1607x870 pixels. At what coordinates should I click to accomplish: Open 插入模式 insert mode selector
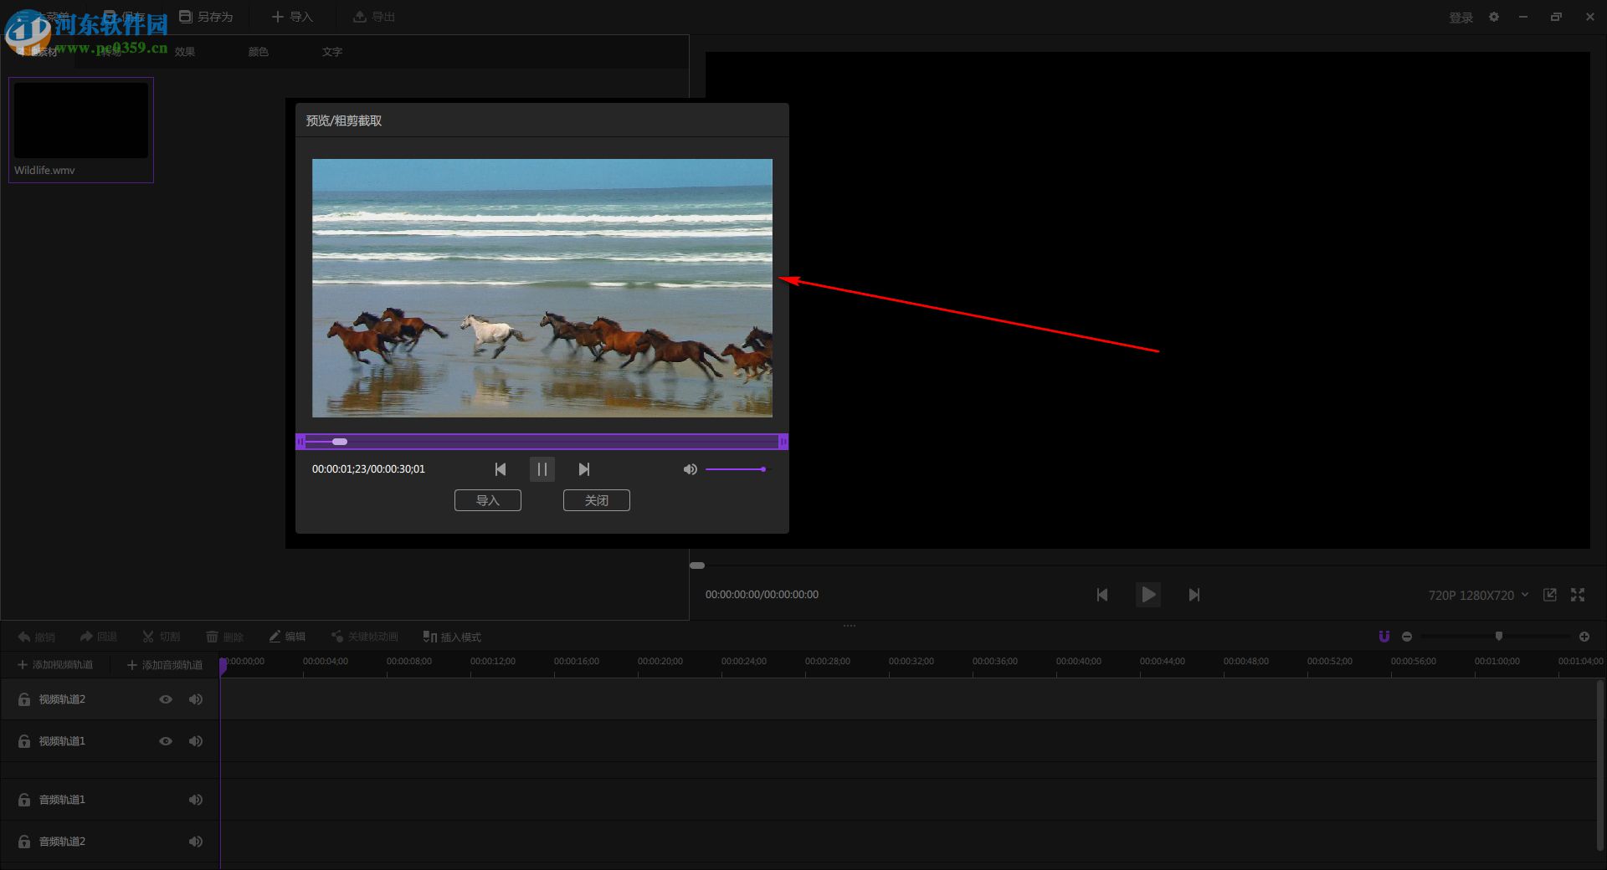pyautogui.click(x=452, y=637)
